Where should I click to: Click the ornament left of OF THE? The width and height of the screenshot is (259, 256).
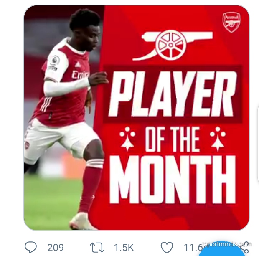point(127,138)
